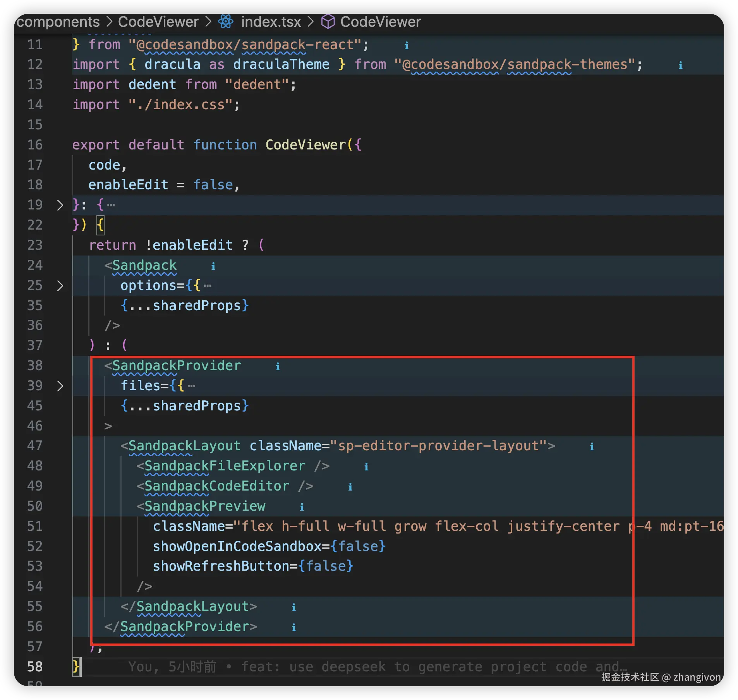Click the info icon beside SandpackPreview
This screenshot has height=700, width=738.
(x=302, y=507)
